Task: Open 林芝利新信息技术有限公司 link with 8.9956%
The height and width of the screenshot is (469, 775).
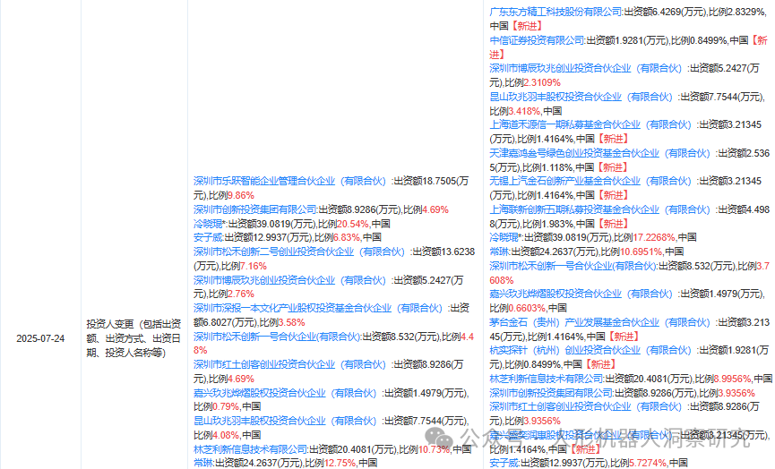Action: pyautogui.click(x=547, y=379)
